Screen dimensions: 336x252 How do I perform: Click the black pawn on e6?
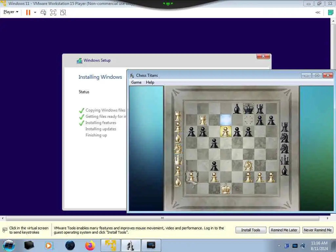pyautogui.click(x=237, y=132)
